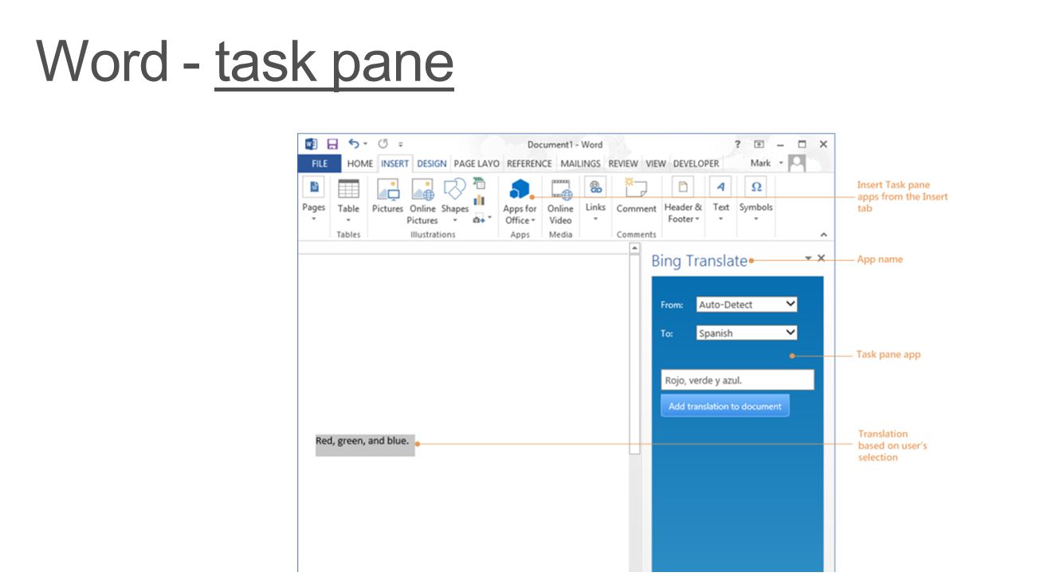Switch to the HOME tab

pyautogui.click(x=360, y=164)
